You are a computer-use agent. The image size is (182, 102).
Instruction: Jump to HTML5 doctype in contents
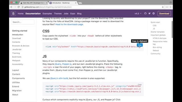click(x=160, y=38)
